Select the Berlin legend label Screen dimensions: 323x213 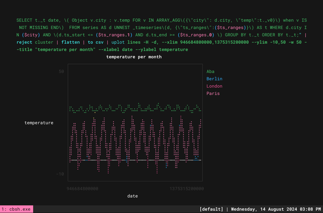pyautogui.click(x=214, y=79)
